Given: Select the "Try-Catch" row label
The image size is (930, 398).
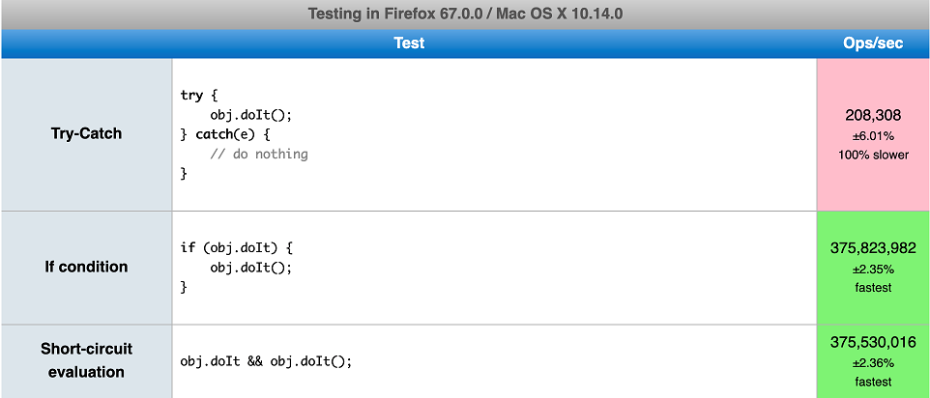Looking at the screenshot, I should click(x=86, y=133).
